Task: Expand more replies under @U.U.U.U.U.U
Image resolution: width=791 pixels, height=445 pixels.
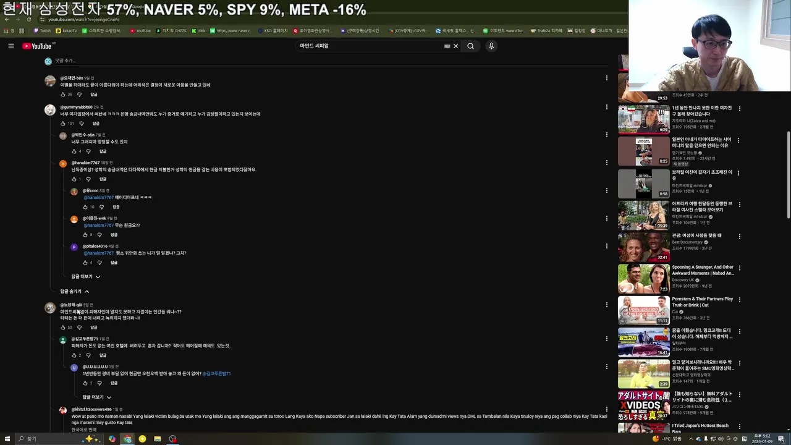Action: pos(97,397)
